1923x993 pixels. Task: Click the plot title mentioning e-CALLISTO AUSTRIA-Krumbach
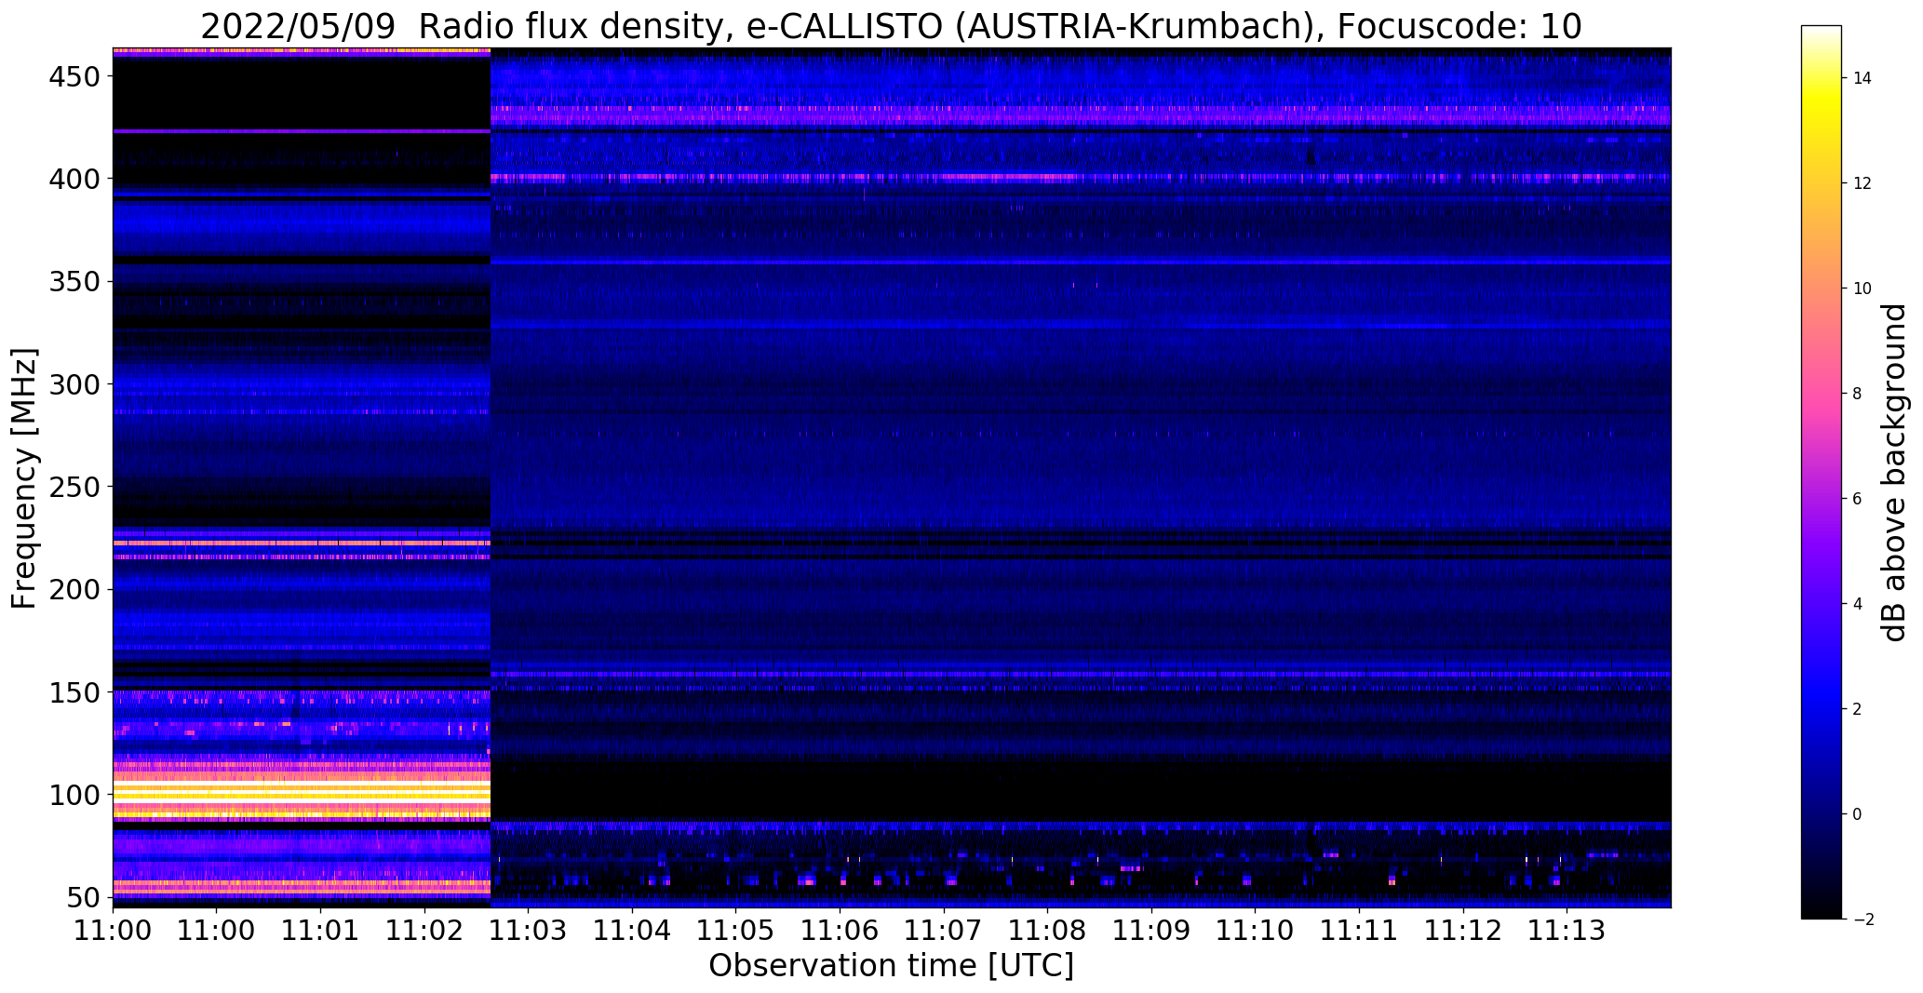[x=891, y=26]
